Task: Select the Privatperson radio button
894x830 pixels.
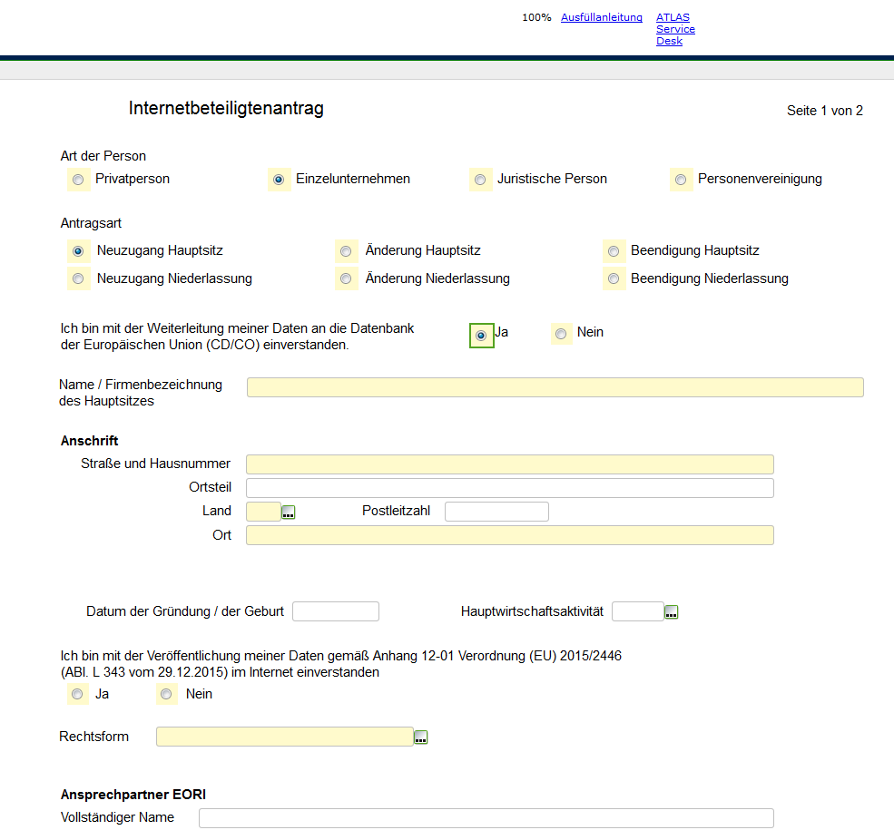Action: tap(78, 180)
